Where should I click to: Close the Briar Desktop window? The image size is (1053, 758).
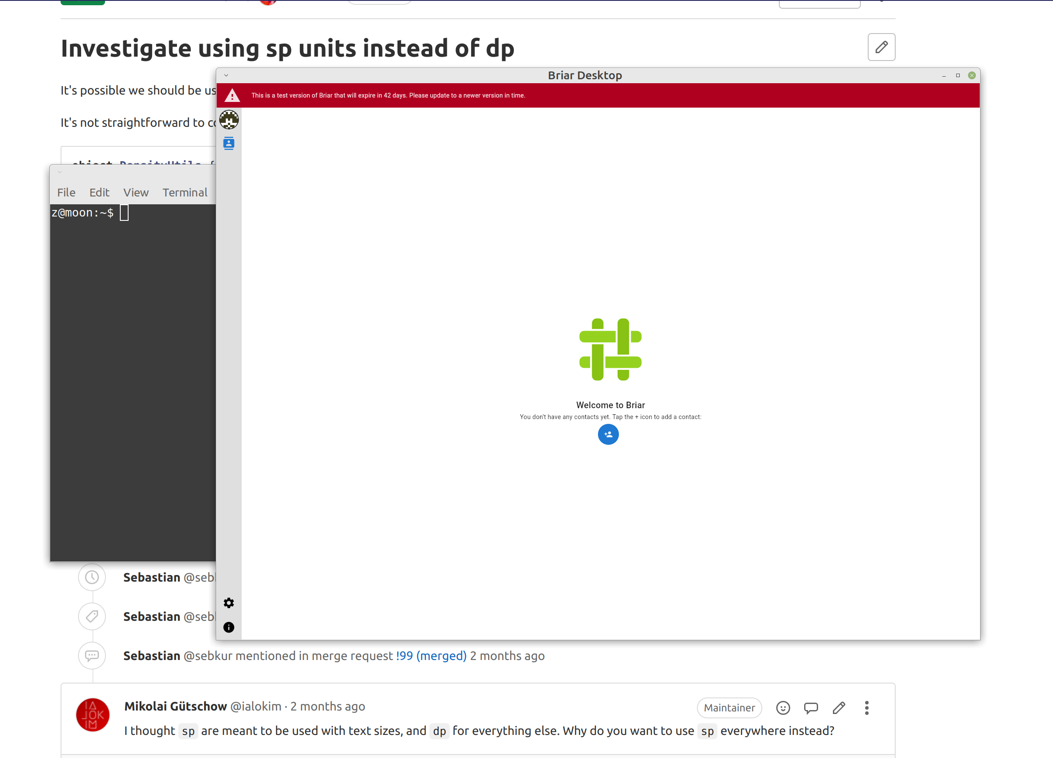[x=972, y=75]
